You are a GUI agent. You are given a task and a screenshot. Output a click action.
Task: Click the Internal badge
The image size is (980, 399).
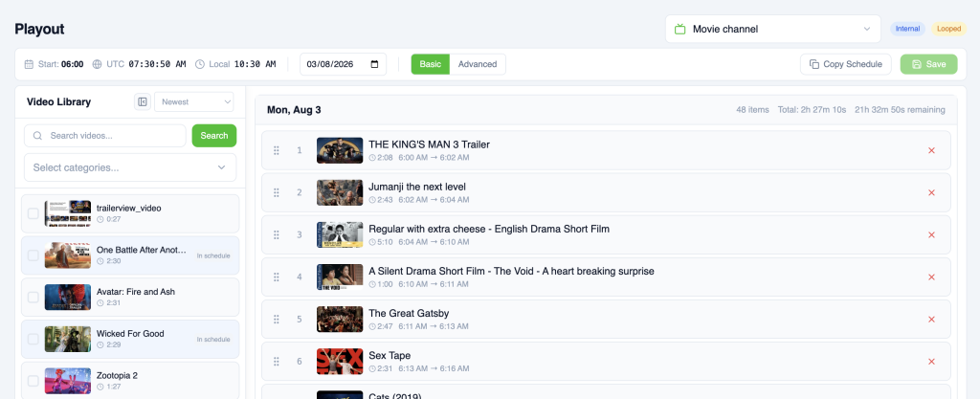pyautogui.click(x=907, y=29)
